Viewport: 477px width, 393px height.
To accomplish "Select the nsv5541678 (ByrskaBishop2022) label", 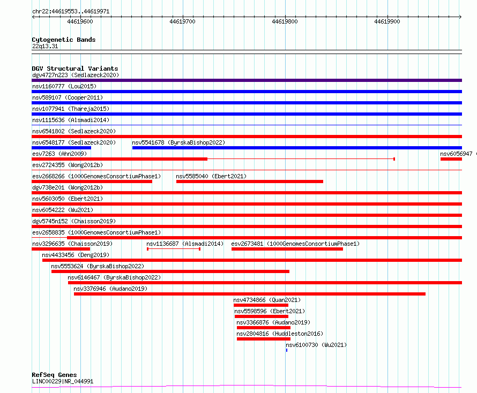I will [x=178, y=142].
